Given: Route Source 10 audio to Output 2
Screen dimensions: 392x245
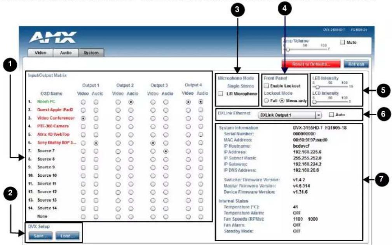Looking at the screenshot, I should (131, 176).
